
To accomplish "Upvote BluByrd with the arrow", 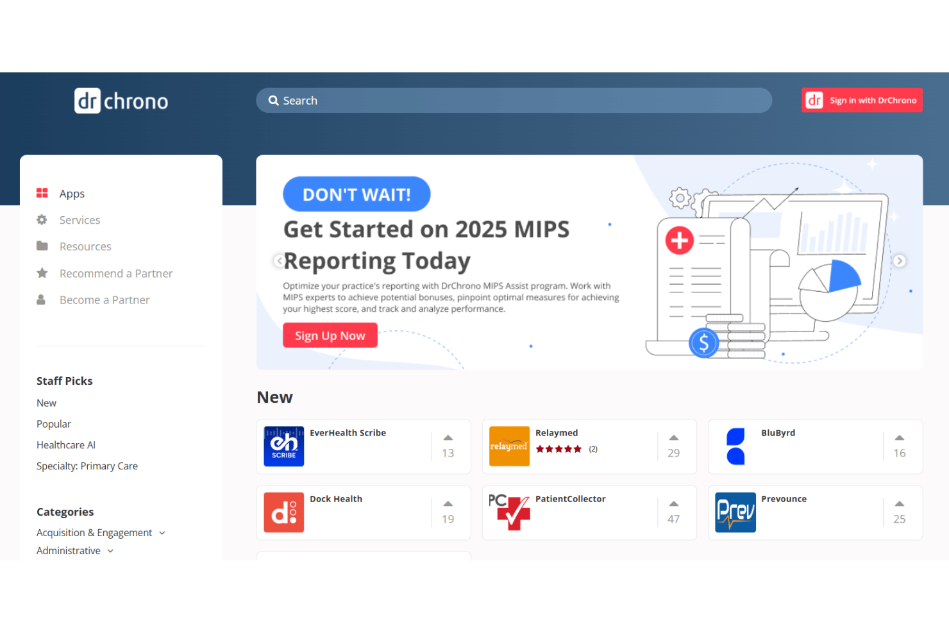I will click(x=900, y=438).
